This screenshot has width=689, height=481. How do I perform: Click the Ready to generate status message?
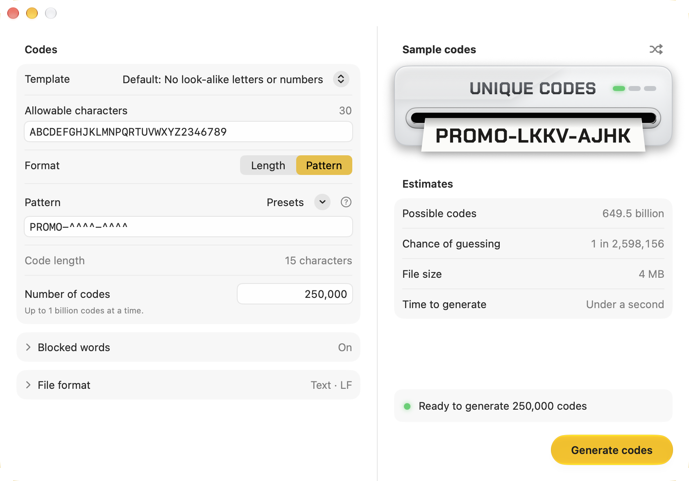pyautogui.click(x=503, y=406)
